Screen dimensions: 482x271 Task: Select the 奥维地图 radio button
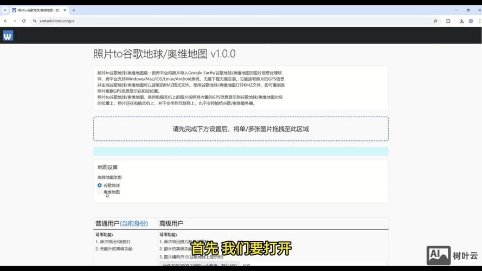click(x=100, y=192)
